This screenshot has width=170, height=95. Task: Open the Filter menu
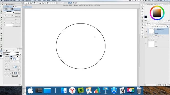click(49, 1)
